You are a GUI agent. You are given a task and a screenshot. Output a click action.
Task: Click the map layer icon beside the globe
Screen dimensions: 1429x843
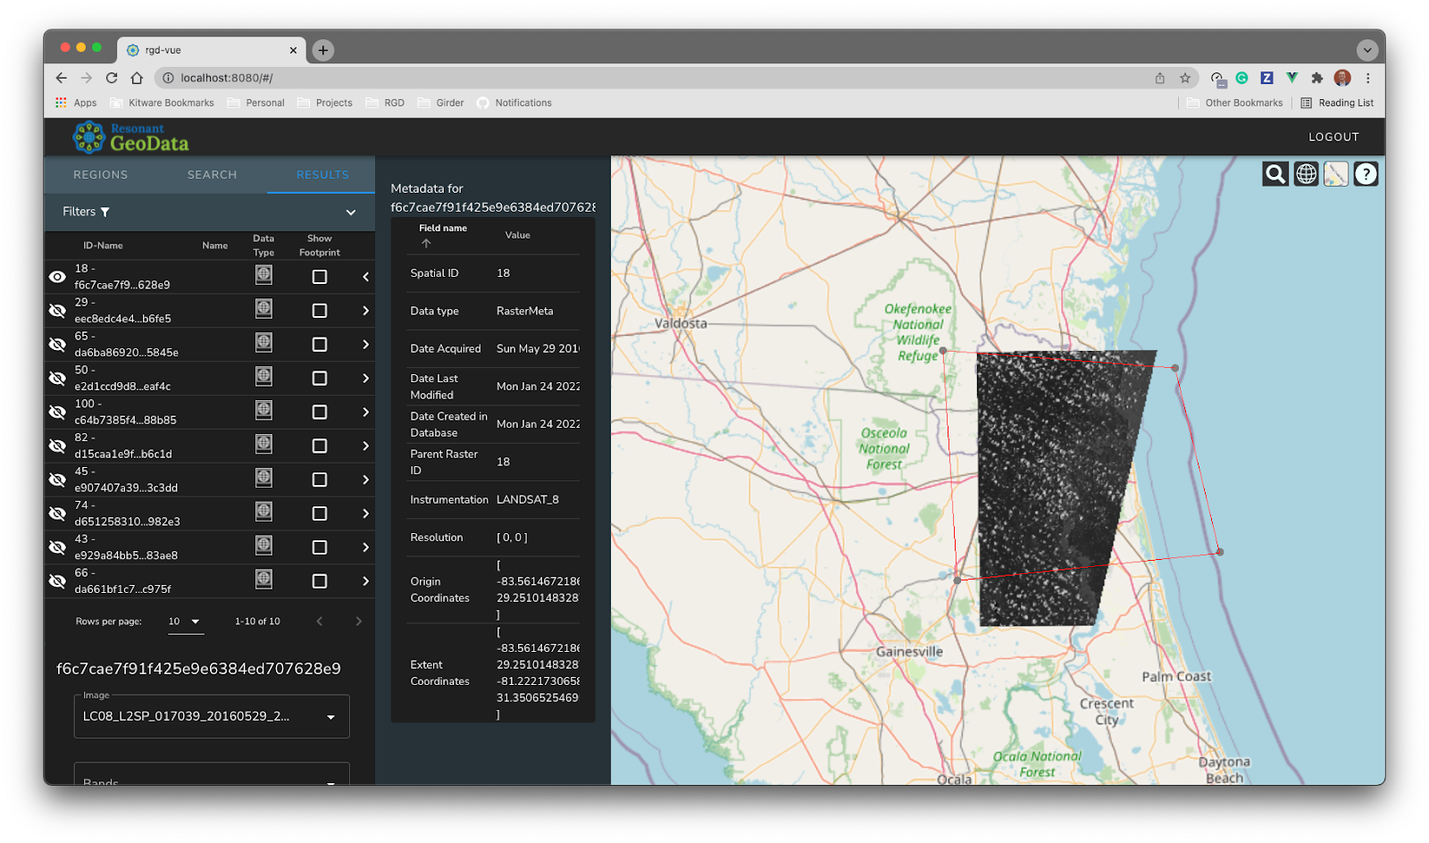click(x=1336, y=174)
